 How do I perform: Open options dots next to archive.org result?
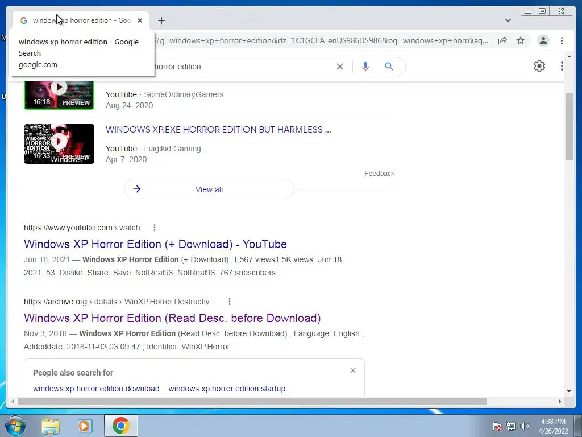point(230,302)
